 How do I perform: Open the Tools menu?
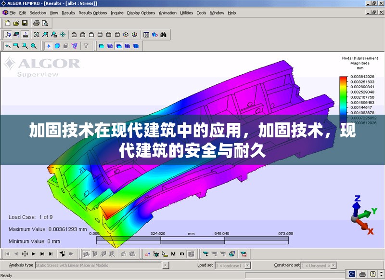(201, 13)
